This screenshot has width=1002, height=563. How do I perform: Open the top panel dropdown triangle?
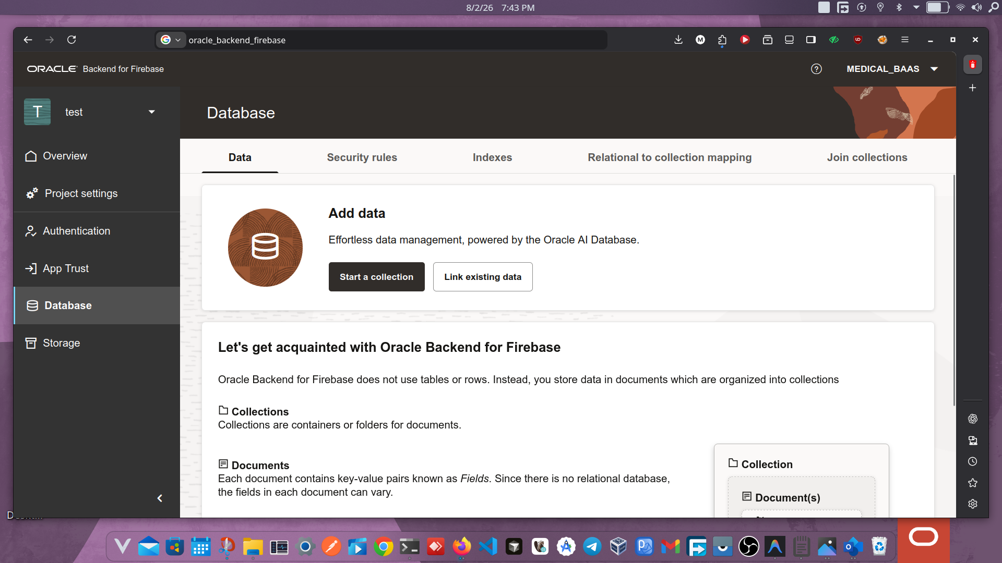(916, 7)
